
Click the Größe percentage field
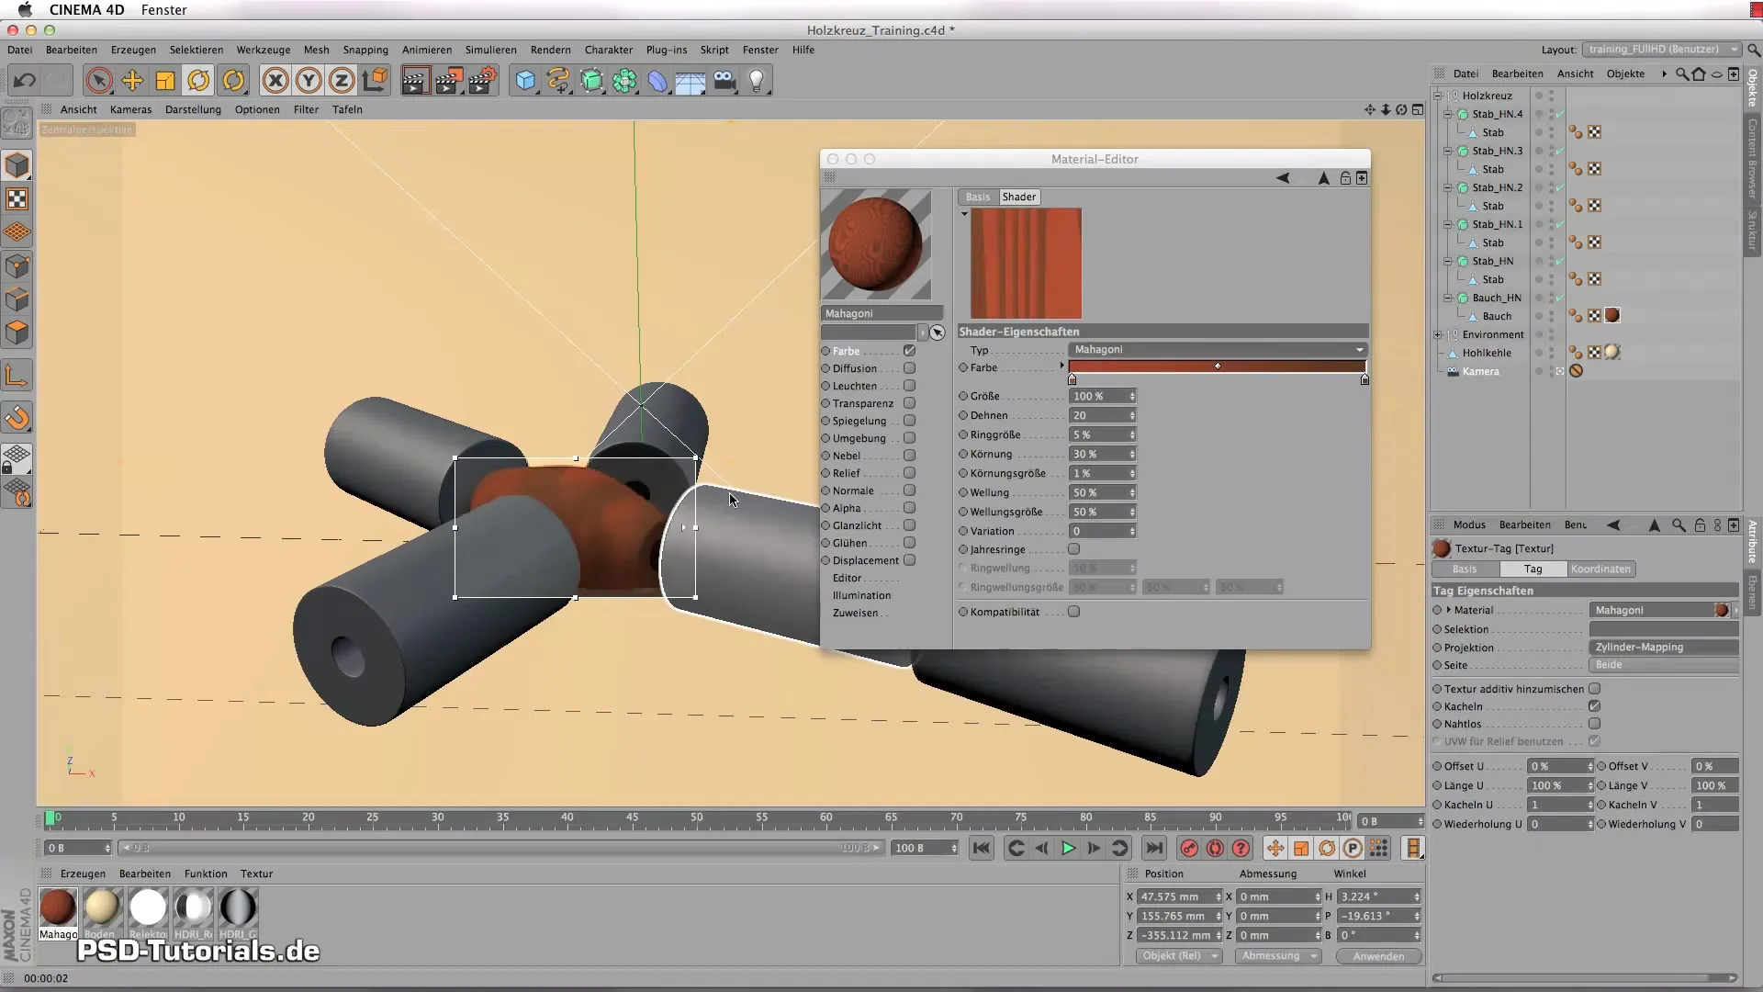[x=1102, y=396]
